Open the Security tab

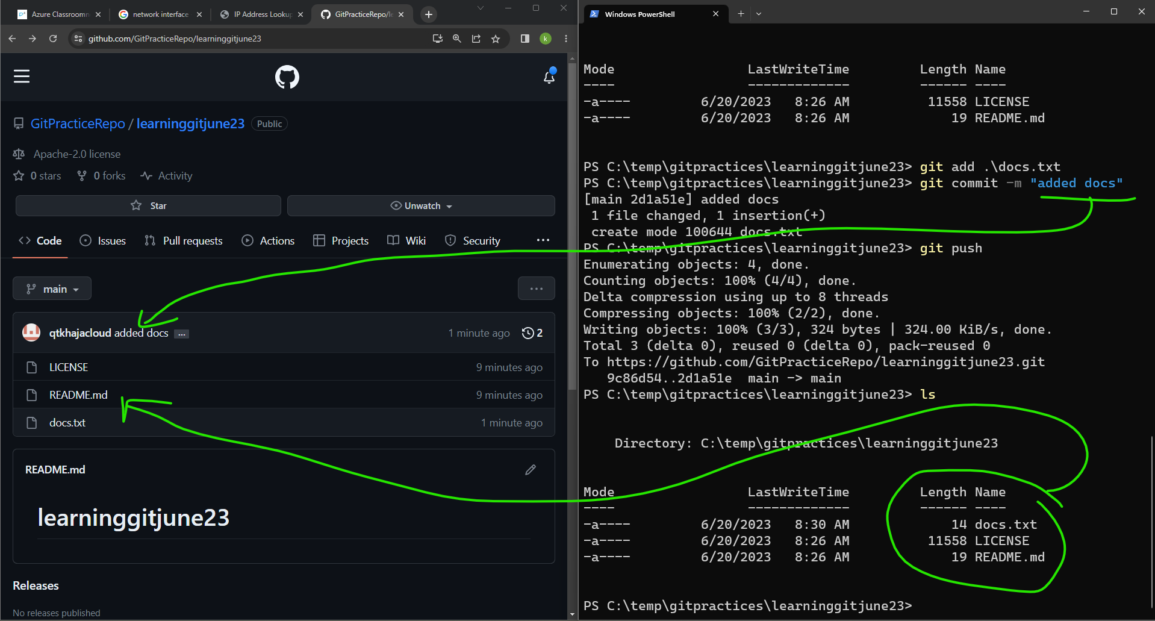click(x=473, y=241)
